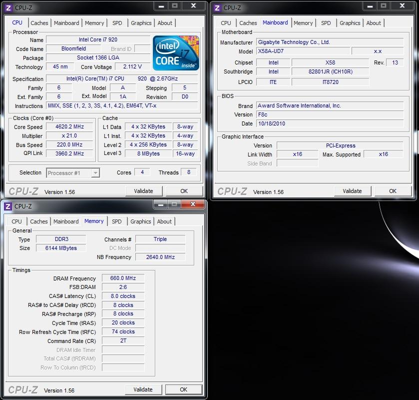Viewport: 419px width, 400px height.
Task: Open Mainboard tab in the Memory window
Action: pos(66,221)
